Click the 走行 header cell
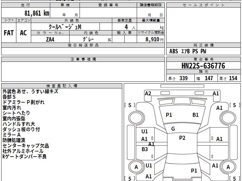The height and width of the screenshot is (181, 242). point(26,5)
